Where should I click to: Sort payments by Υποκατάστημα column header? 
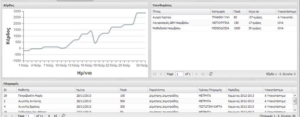(277, 90)
